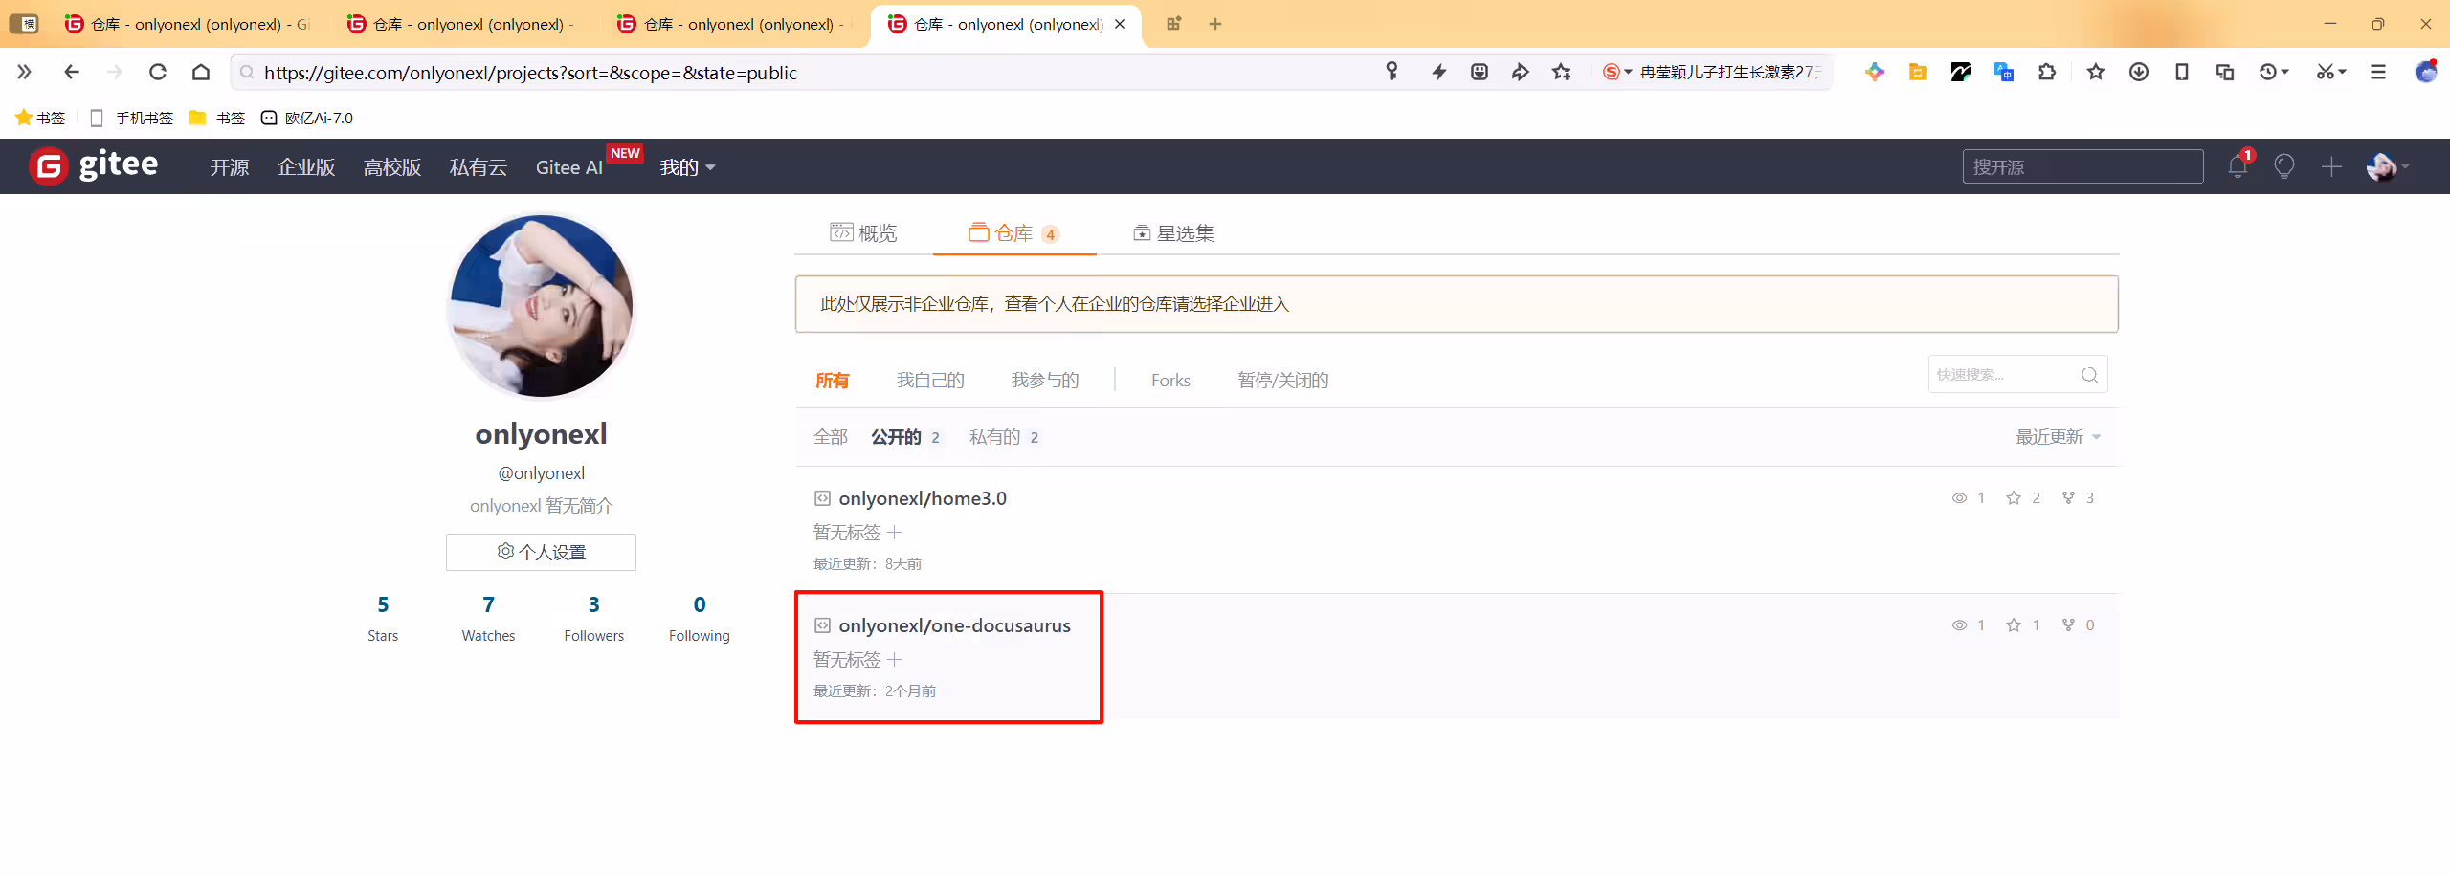Open the onlyonexl/one-docusaurus repository link
The width and height of the screenshot is (2450, 876).
pyautogui.click(x=954, y=625)
